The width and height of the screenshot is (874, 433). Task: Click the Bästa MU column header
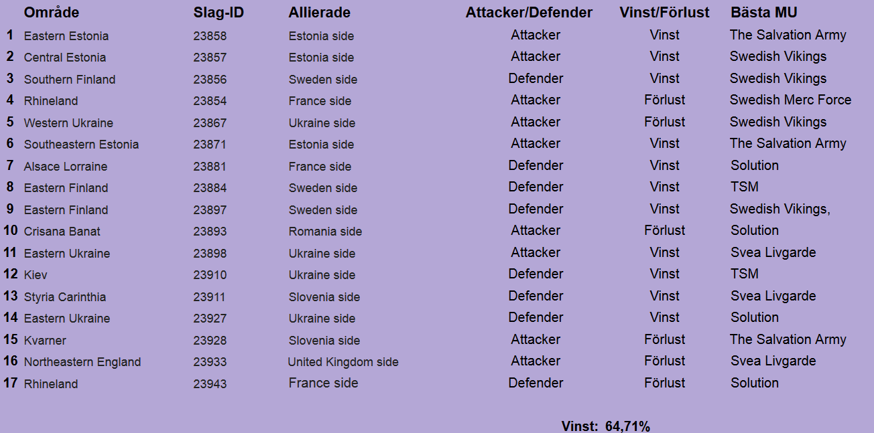tap(764, 13)
